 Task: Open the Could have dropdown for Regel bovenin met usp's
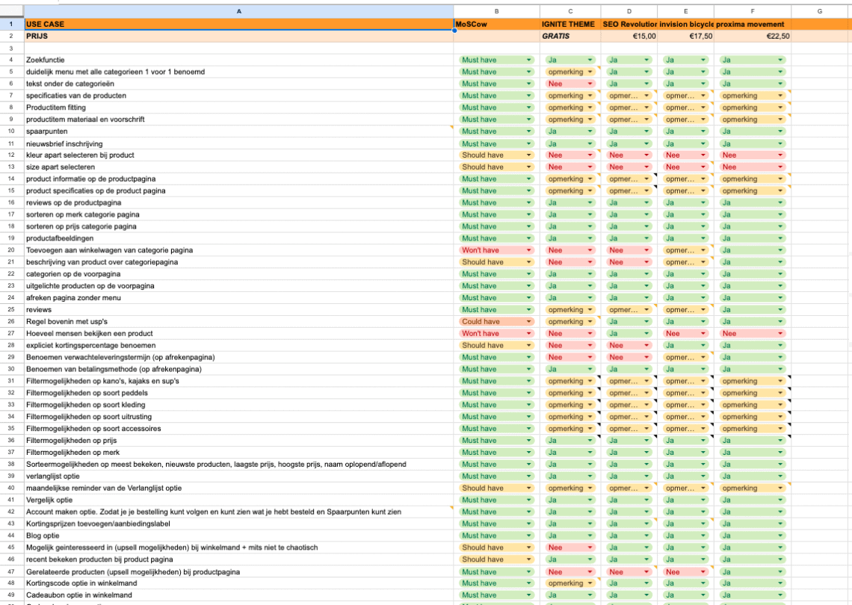coord(496,321)
